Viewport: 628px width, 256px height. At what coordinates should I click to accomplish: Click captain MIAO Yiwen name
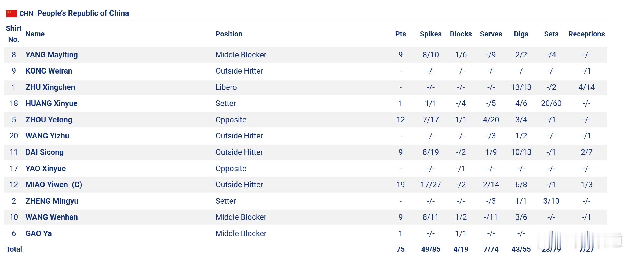click(x=54, y=185)
